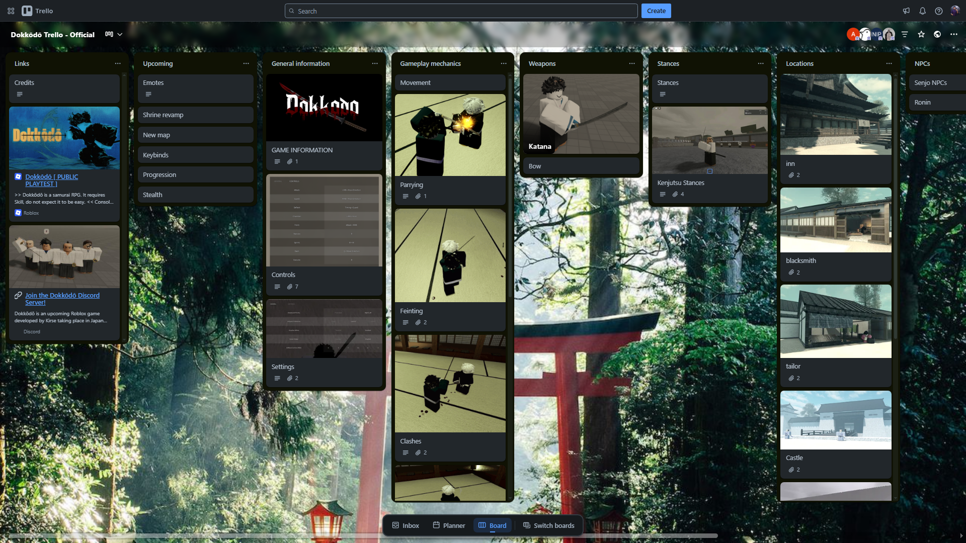This screenshot has width=966, height=543.
Task: Click the Create button
Action: point(656,11)
